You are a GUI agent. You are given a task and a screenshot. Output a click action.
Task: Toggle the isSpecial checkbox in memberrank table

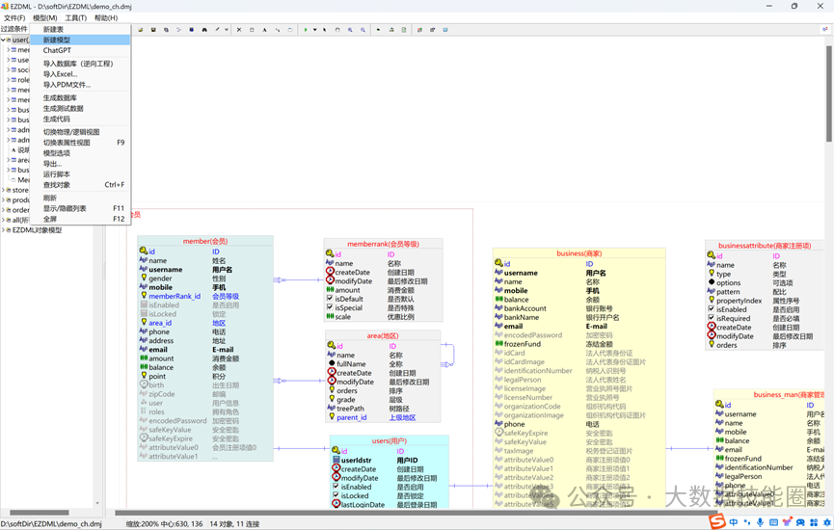(330, 307)
